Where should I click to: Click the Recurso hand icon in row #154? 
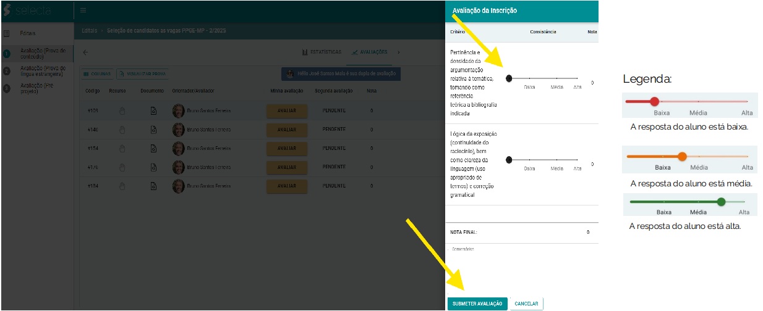[x=122, y=149]
